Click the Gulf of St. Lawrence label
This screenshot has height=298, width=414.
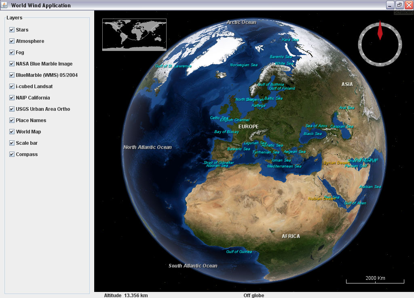(x=173, y=66)
